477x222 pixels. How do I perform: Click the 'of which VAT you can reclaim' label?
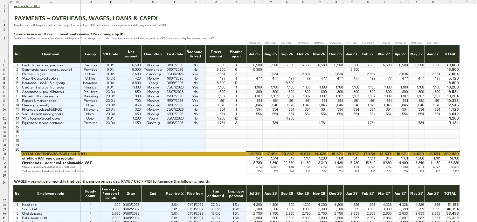pyautogui.click(x=48, y=158)
